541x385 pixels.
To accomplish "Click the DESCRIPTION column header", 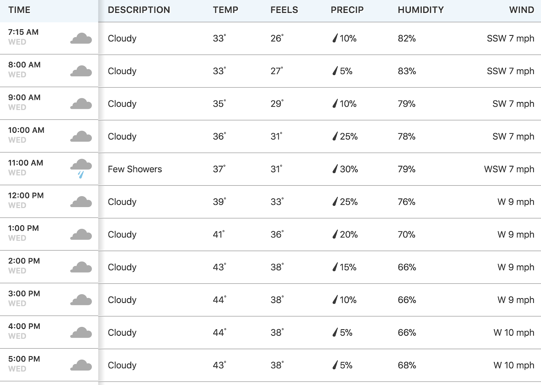I will coord(139,10).
